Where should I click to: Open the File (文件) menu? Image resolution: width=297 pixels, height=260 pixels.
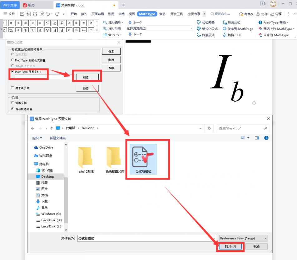click(9, 14)
